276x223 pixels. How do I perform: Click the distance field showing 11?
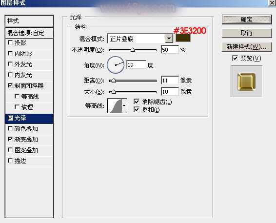click(170, 81)
